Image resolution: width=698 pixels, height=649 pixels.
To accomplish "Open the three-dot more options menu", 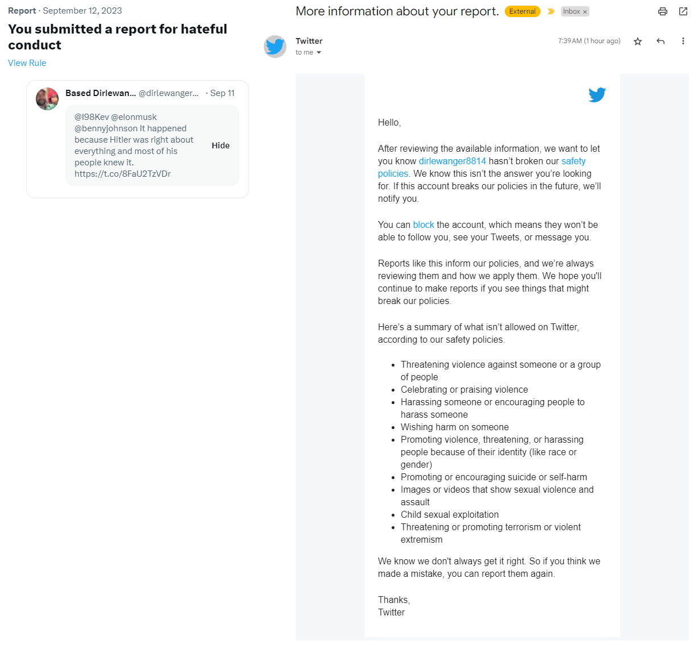I will (x=683, y=41).
